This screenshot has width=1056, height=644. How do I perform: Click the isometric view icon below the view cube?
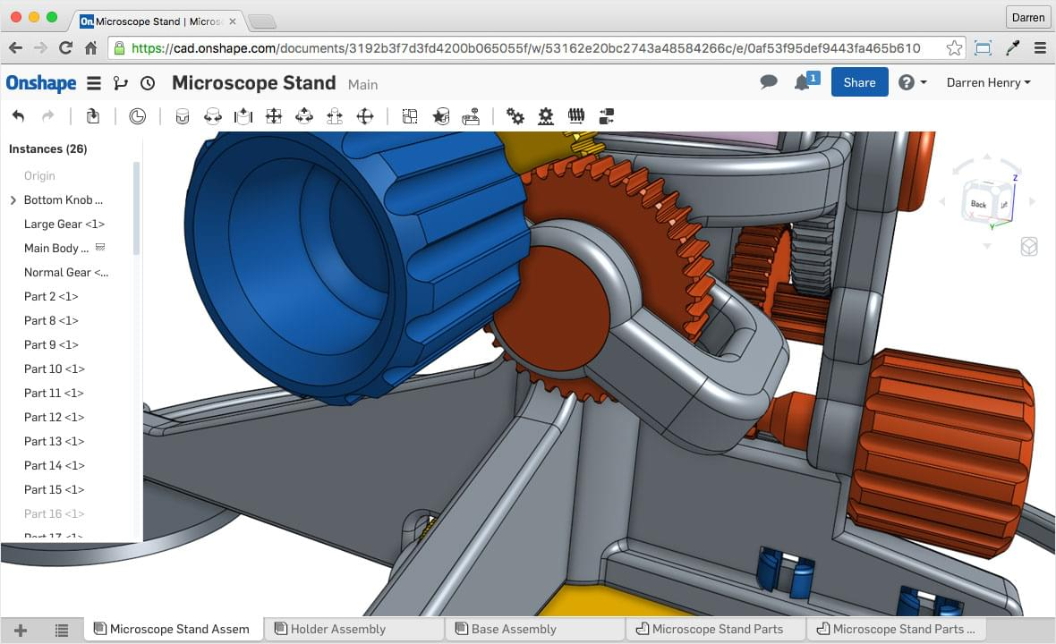coord(1029,246)
